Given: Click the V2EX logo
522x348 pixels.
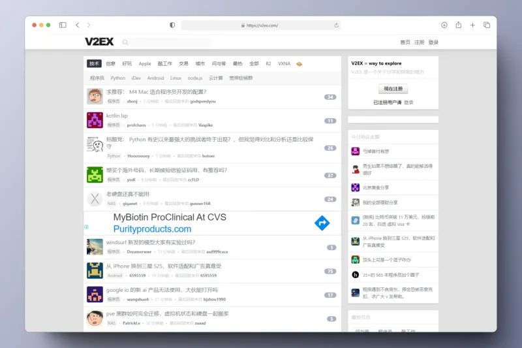Looking at the screenshot, I should [x=99, y=42].
